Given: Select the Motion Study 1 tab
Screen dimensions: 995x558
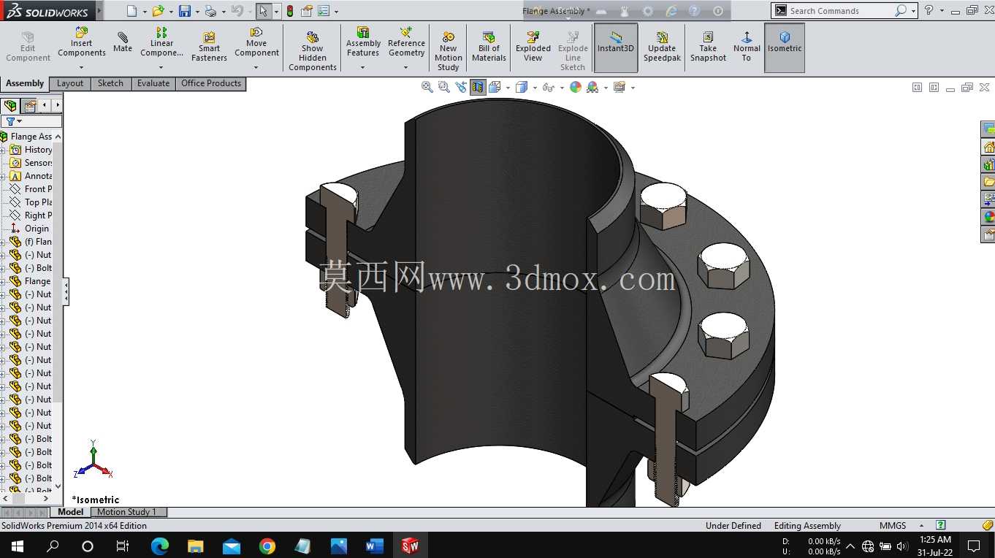Looking at the screenshot, I should (127, 512).
